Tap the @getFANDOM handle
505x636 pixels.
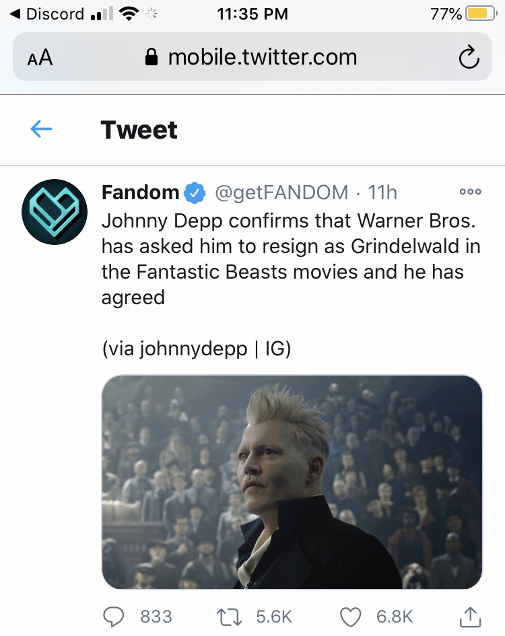281,192
